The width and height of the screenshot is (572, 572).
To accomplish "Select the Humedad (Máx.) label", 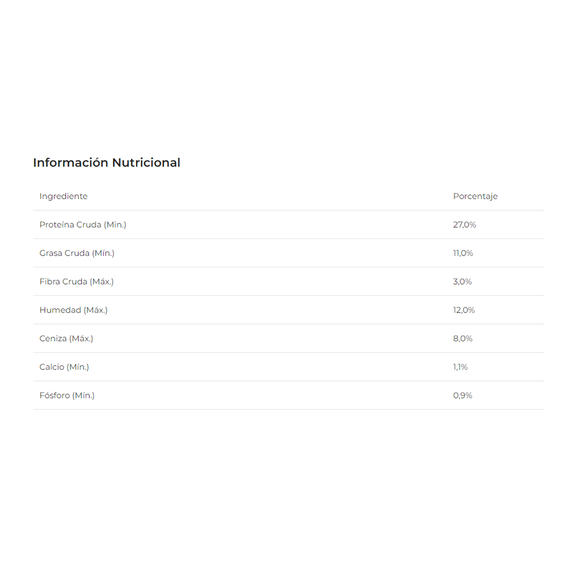I will 73,310.
